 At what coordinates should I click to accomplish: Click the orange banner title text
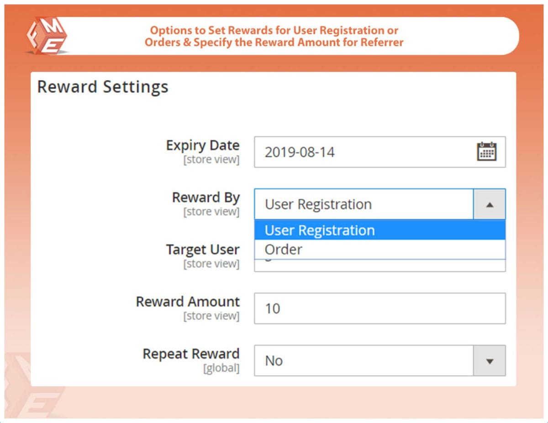pyautogui.click(x=274, y=37)
